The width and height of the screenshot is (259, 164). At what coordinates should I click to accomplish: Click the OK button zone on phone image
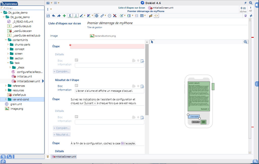[203, 122]
